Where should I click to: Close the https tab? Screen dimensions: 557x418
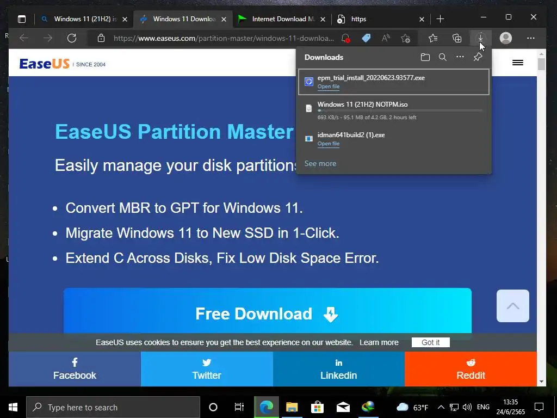(422, 19)
